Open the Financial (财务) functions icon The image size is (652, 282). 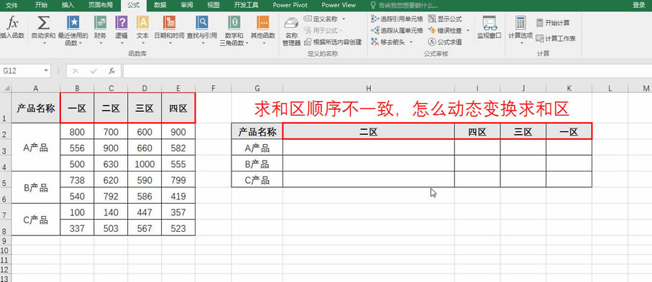100,22
